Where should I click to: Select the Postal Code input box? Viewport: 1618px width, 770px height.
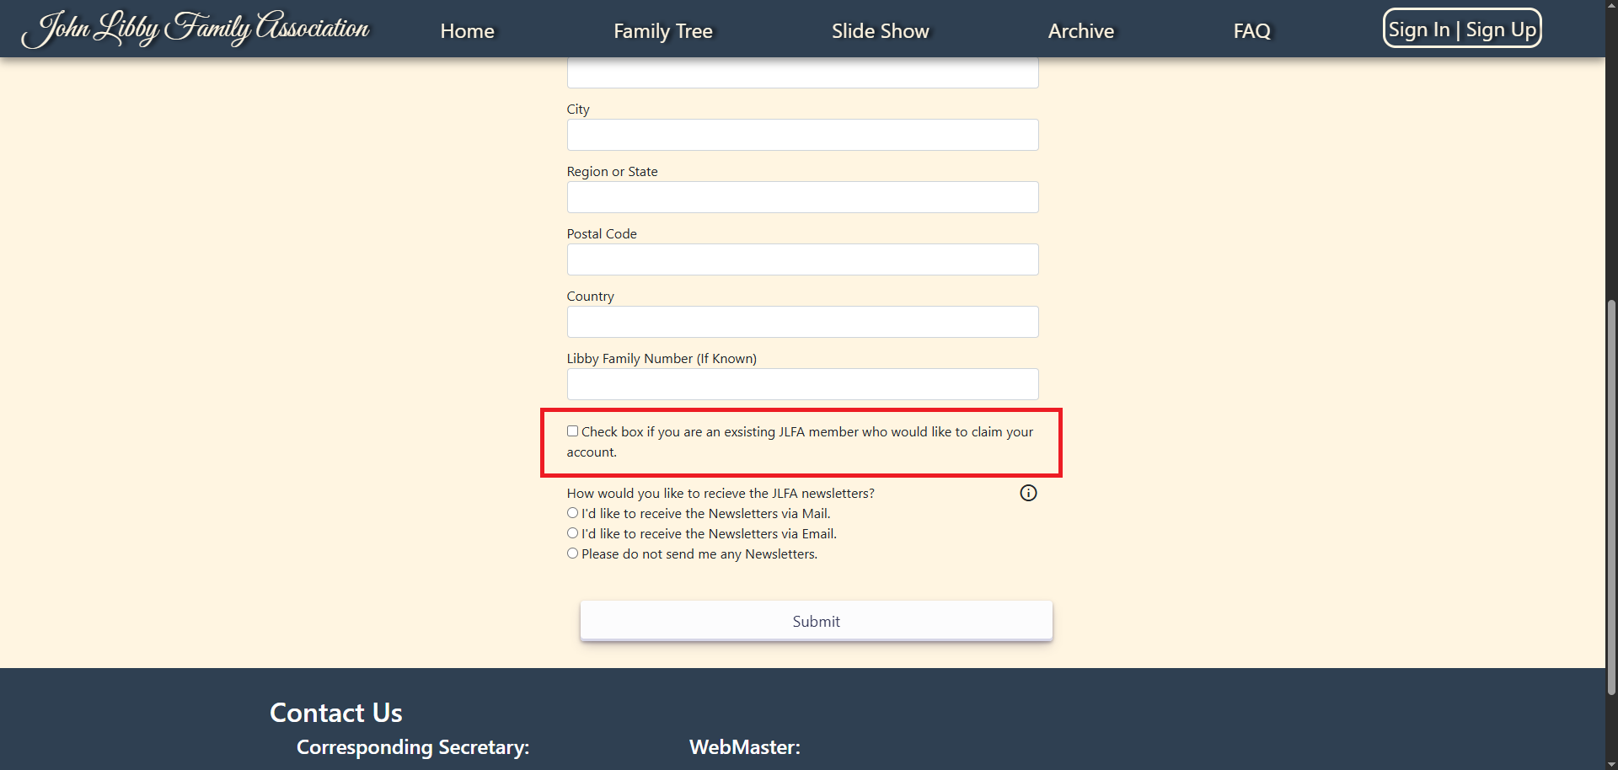point(802,259)
